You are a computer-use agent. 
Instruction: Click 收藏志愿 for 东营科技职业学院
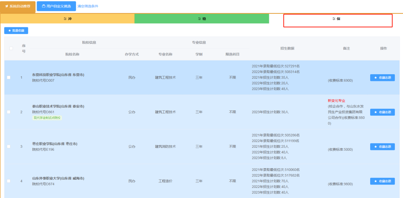tap(382, 78)
